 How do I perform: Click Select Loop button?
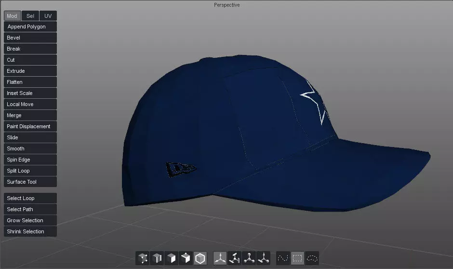[x=30, y=198]
